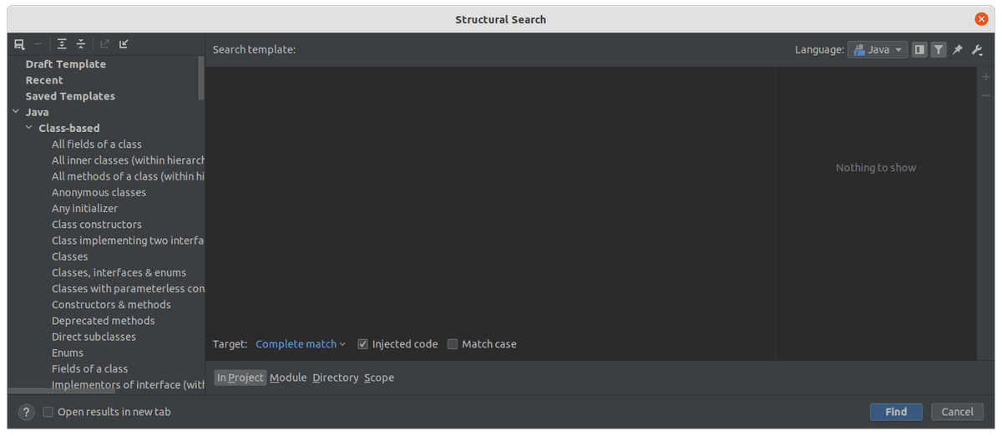The width and height of the screenshot is (1002, 436).
Task: Toggle the existing templates panel icon
Action: [x=919, y=50]
